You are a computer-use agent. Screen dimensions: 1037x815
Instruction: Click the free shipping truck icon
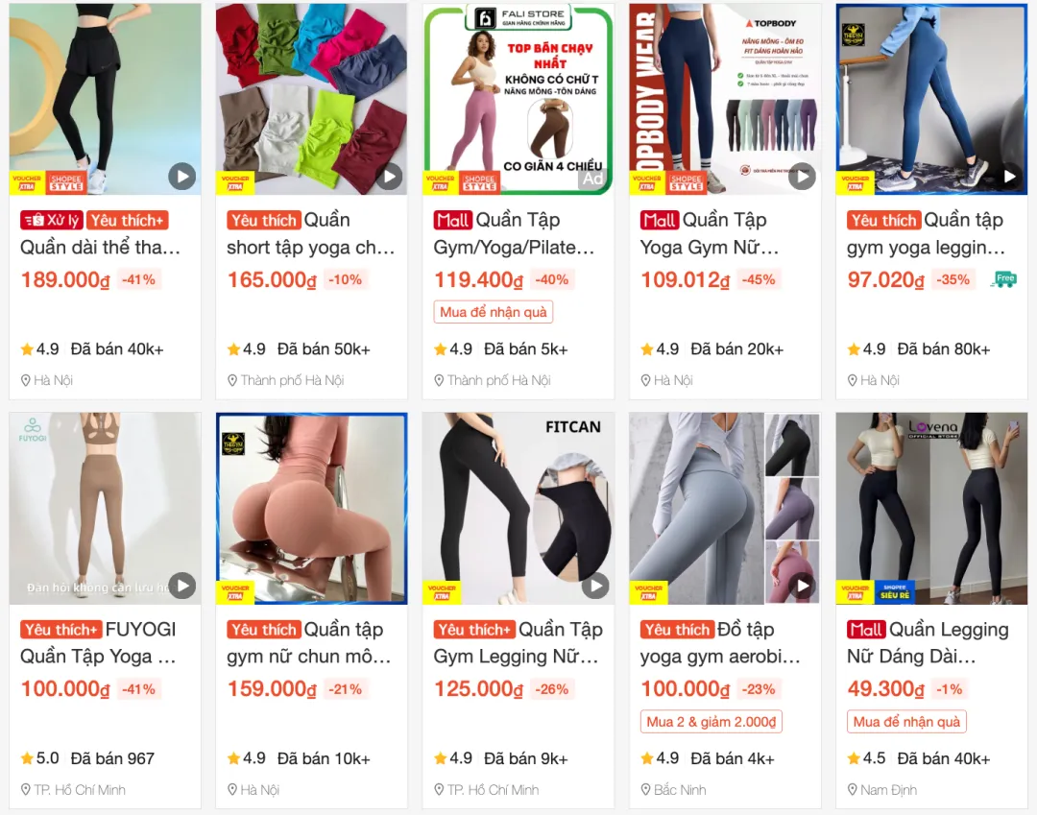(1003, 279)
